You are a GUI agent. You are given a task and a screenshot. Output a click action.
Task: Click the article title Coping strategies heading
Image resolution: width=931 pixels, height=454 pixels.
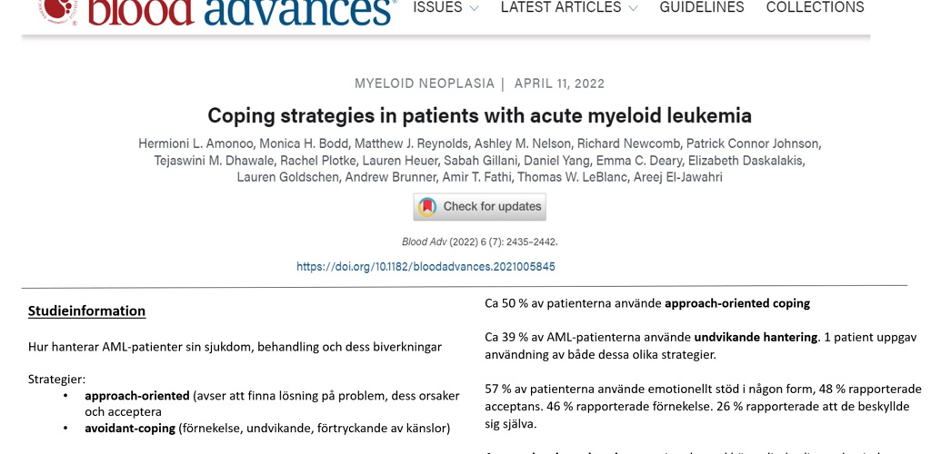479,115
